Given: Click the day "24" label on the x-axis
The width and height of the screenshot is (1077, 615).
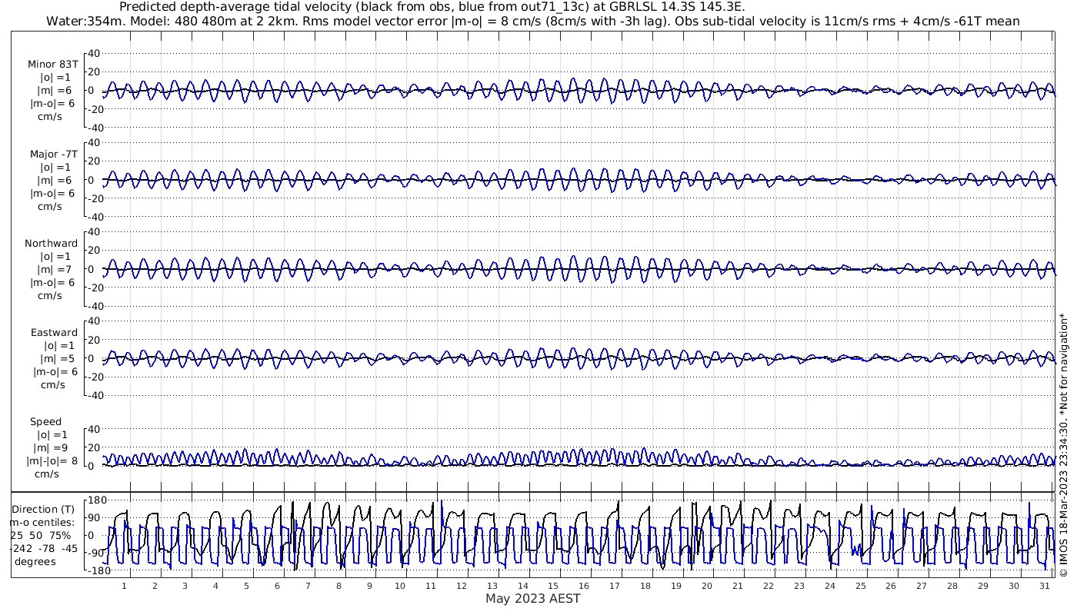Looking at the screenshot, I should point(829,586).
